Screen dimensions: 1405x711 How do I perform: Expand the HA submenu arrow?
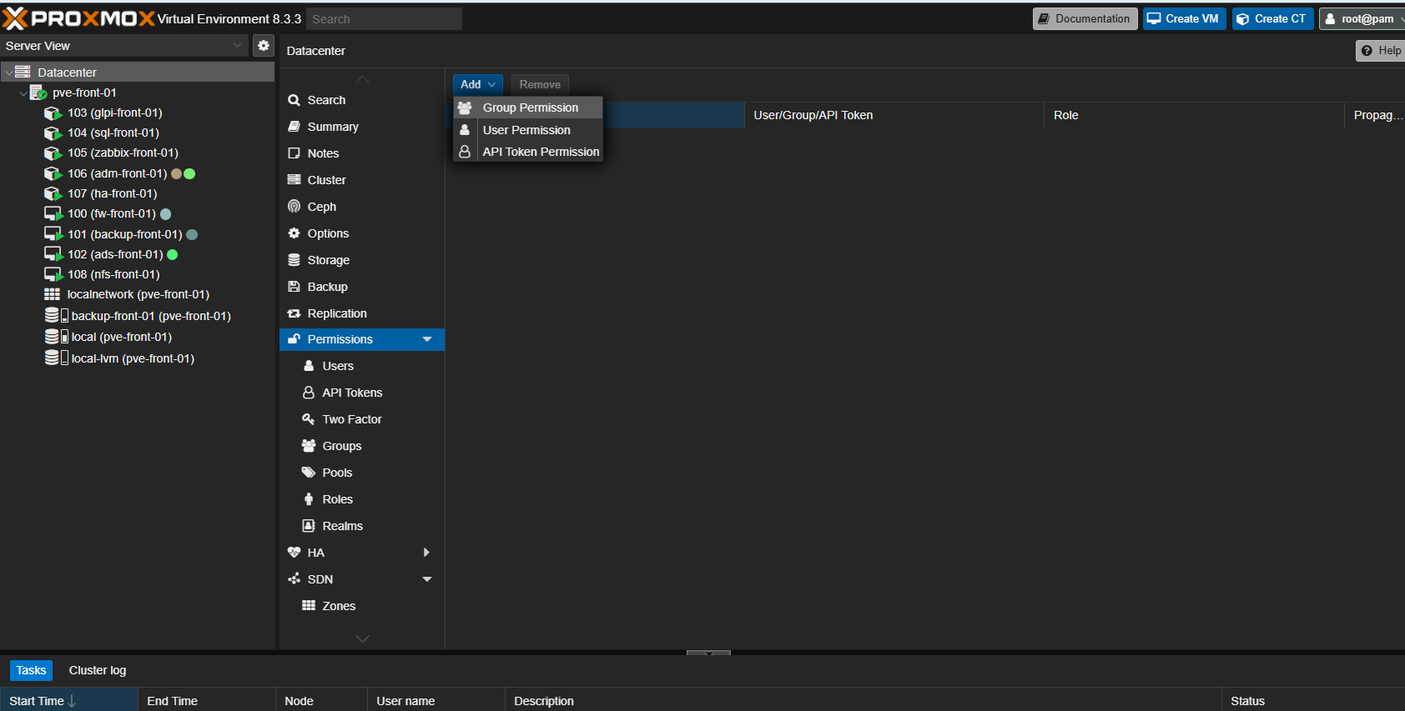(427, 553)
